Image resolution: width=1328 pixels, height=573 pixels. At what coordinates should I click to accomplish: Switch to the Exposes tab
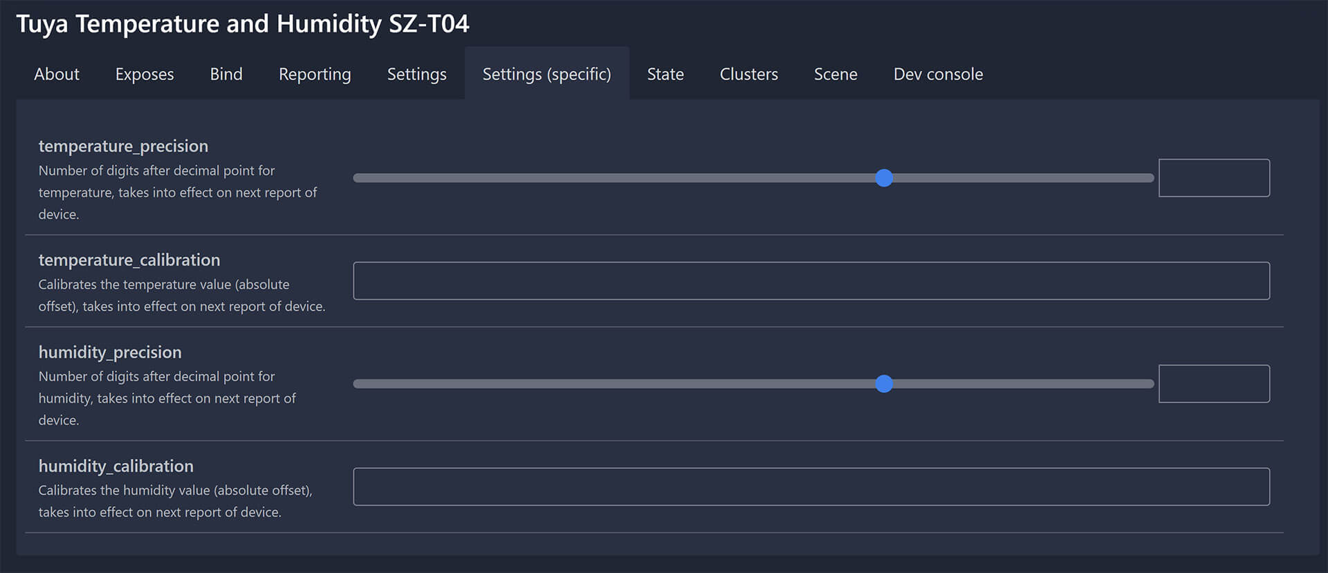145,74
